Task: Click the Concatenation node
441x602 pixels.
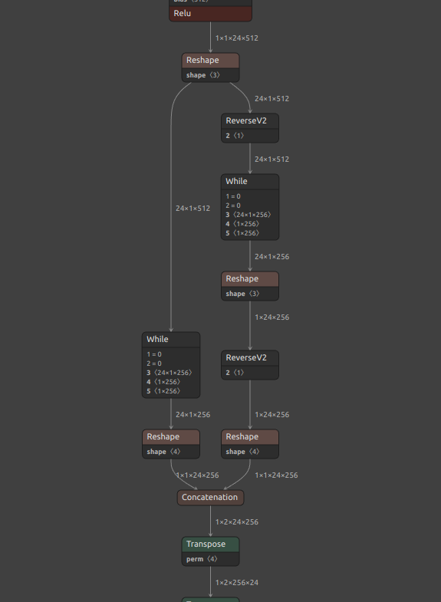Action: click(210, 498)
